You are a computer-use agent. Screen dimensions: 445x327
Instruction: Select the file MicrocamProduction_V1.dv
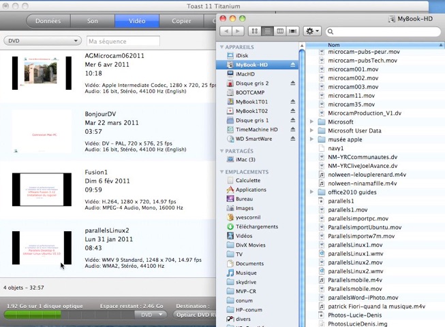(365, 114)
